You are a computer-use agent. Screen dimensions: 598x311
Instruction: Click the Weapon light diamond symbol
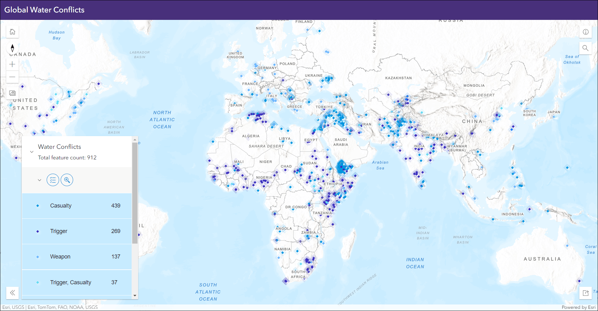[x=38, y=257]
